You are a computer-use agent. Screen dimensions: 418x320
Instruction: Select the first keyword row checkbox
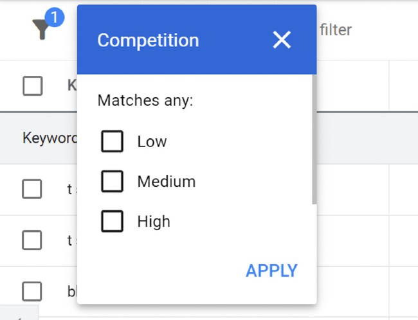pyautogui.click(x=33, y=188)
